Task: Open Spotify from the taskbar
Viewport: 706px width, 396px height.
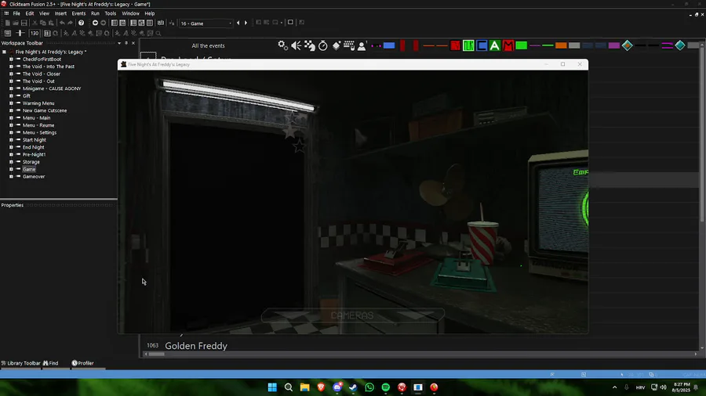Action: pyautogui.click(x=386, y=387)
